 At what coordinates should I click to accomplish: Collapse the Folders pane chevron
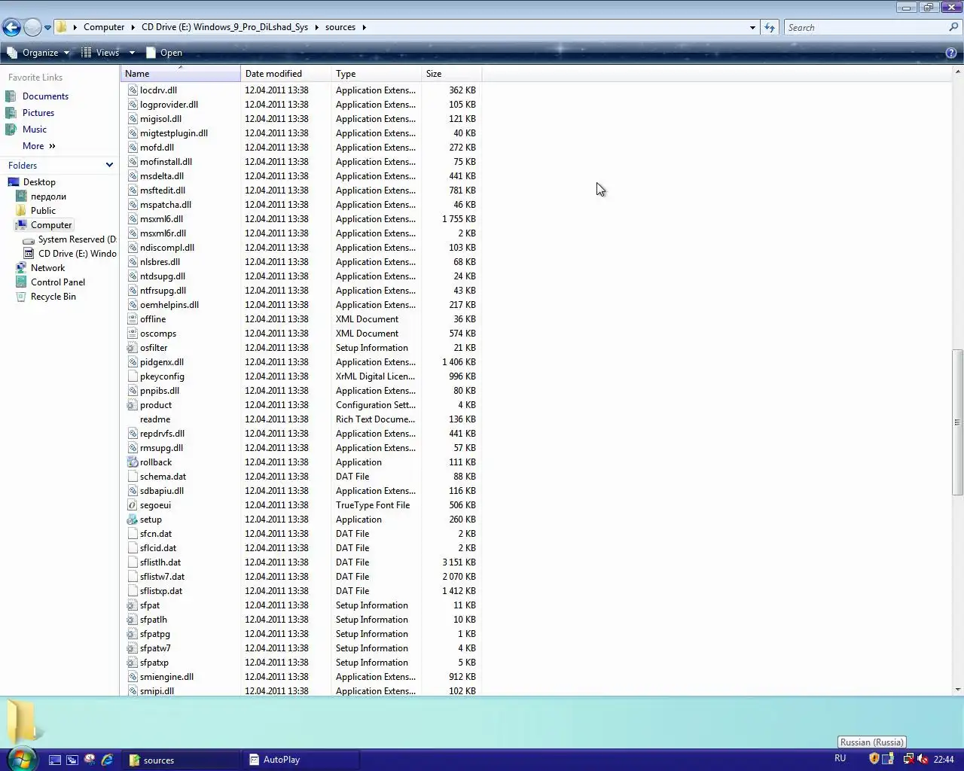click(x=109, y=165)
